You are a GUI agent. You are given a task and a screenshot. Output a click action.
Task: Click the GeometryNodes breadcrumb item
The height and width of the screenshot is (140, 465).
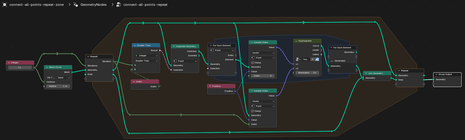click(x=93, y=5)
